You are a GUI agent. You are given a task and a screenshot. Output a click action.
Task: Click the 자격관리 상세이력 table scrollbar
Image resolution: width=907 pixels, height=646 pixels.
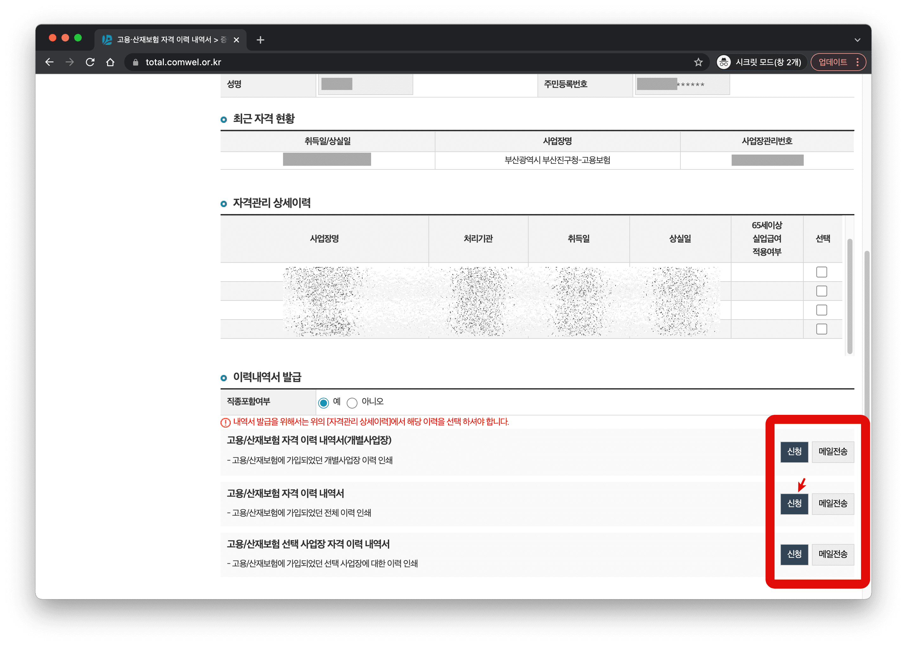pos(849,296)
